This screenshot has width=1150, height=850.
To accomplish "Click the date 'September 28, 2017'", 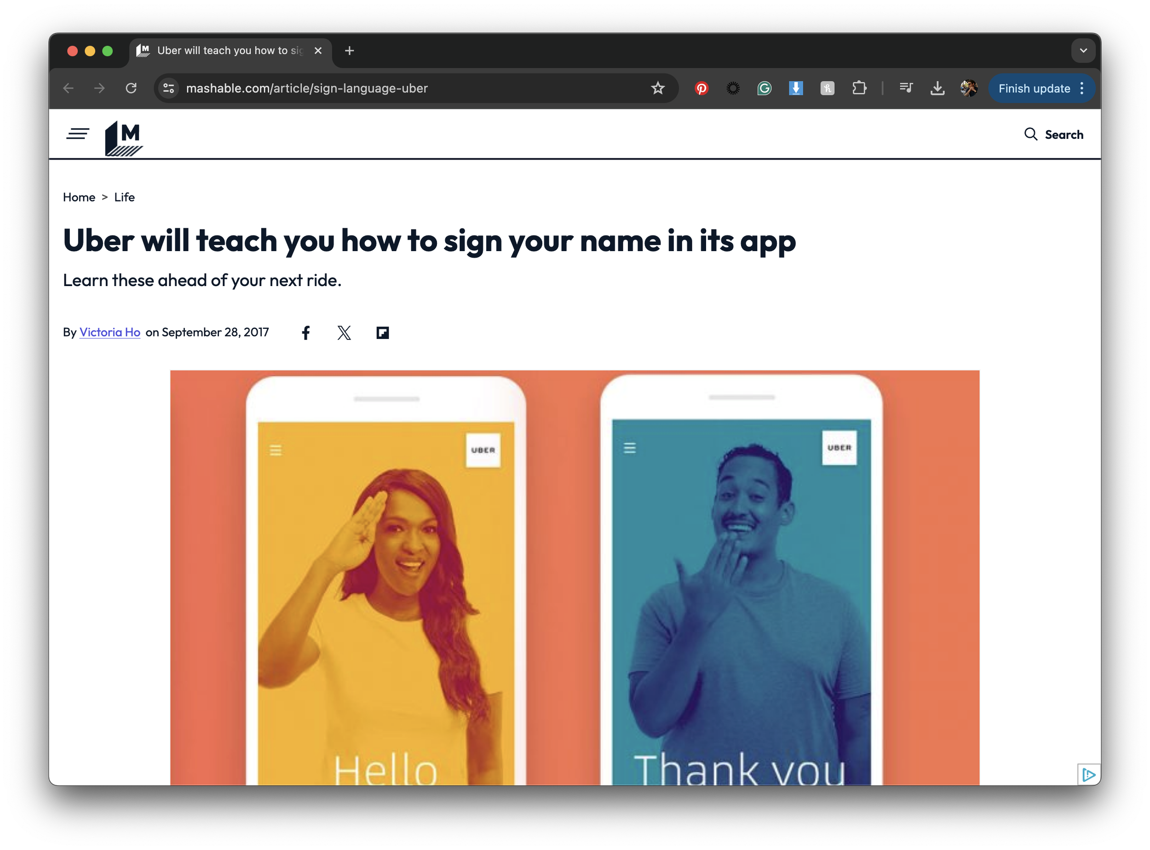I will (x=215, y=333).
